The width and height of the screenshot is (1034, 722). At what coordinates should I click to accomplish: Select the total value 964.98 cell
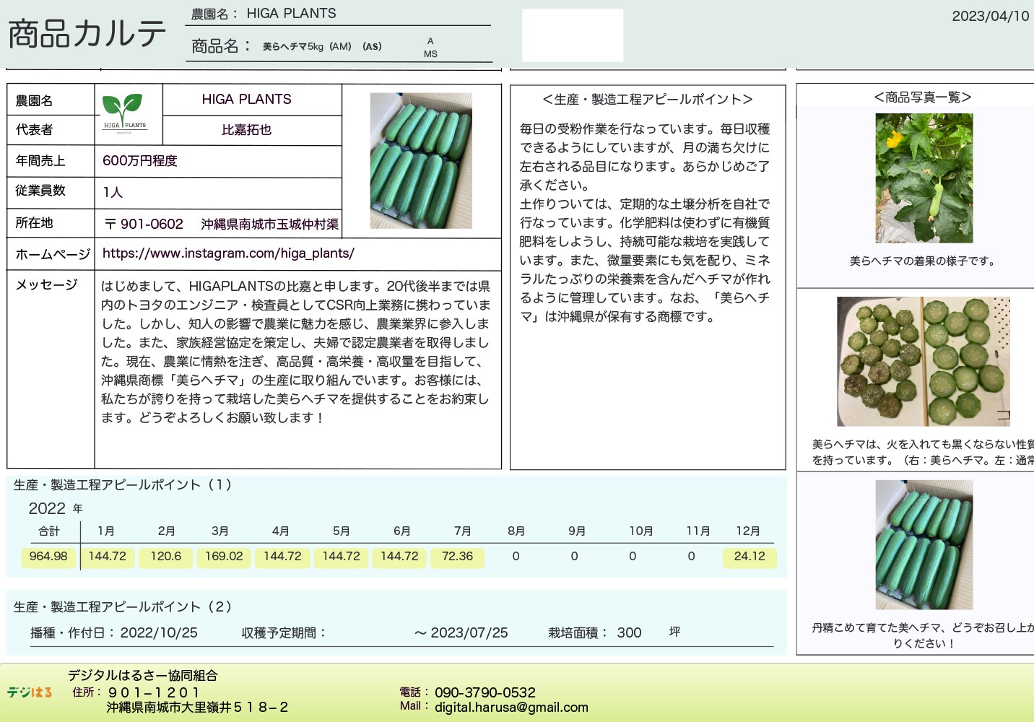coord(48,557)
